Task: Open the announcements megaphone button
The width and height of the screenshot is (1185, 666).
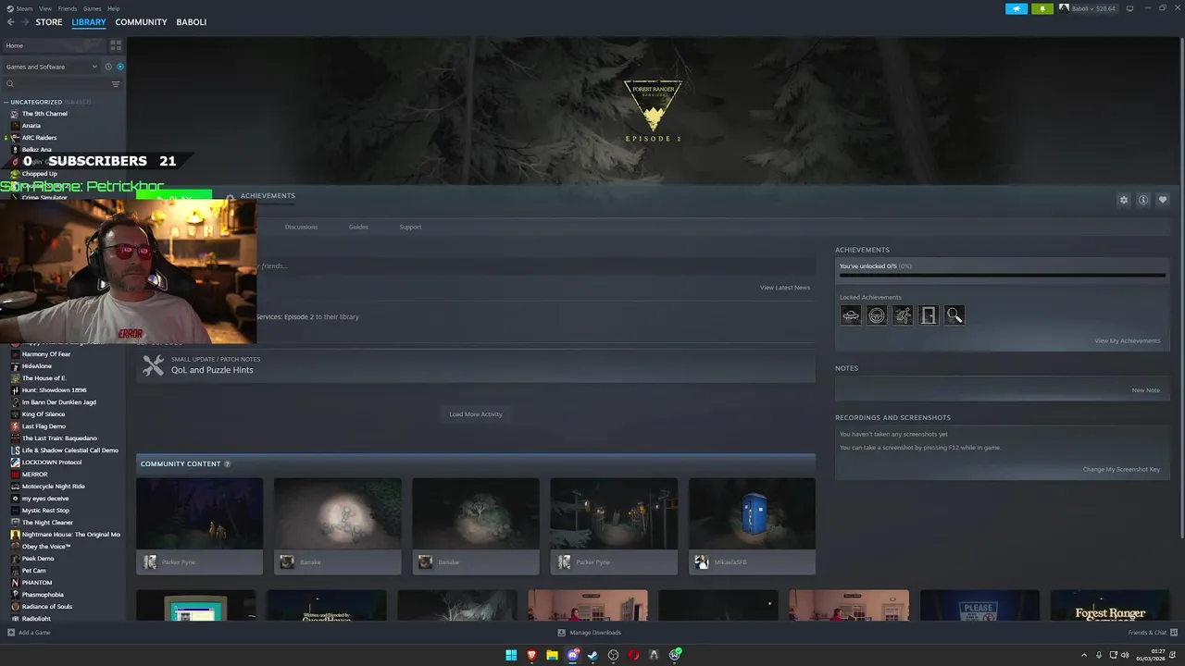Action: pyautogui.click(x=1017, y=8)
